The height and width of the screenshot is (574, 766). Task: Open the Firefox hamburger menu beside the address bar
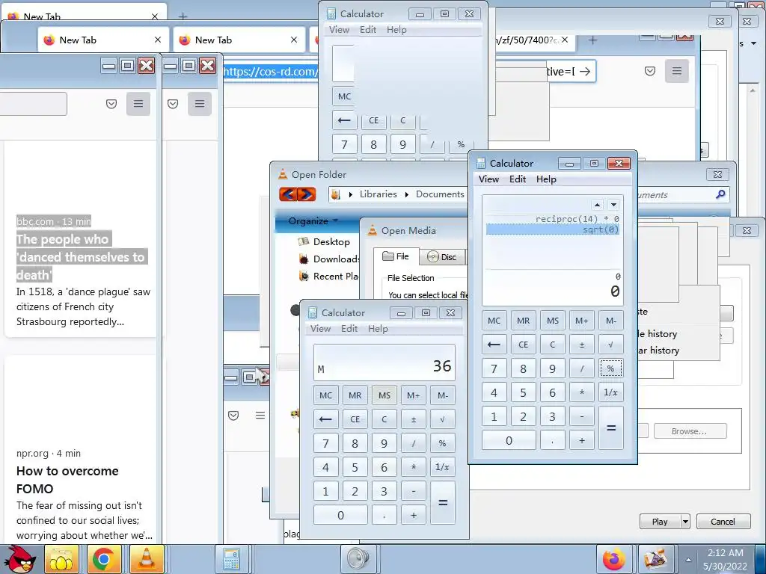point(676,71)
